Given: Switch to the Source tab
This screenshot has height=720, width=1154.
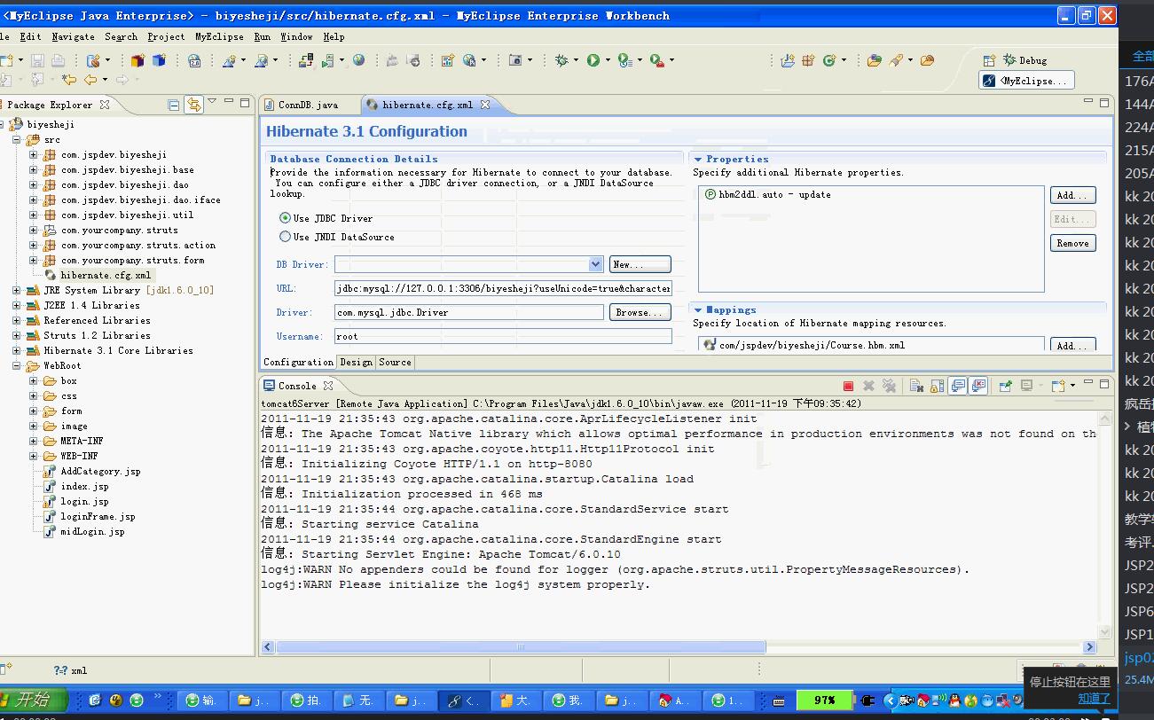Looking at the screenshot, I should tap(395, 362).
